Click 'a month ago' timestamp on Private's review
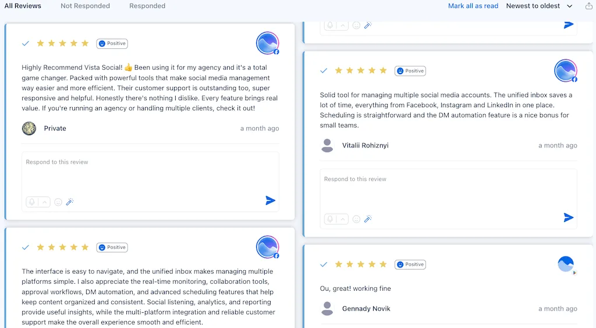The width and height of the screenshot is (596, 328). 260,129
